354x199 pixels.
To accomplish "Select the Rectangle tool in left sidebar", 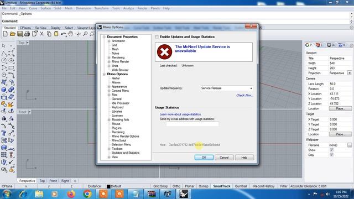I will tap(11, 68).
